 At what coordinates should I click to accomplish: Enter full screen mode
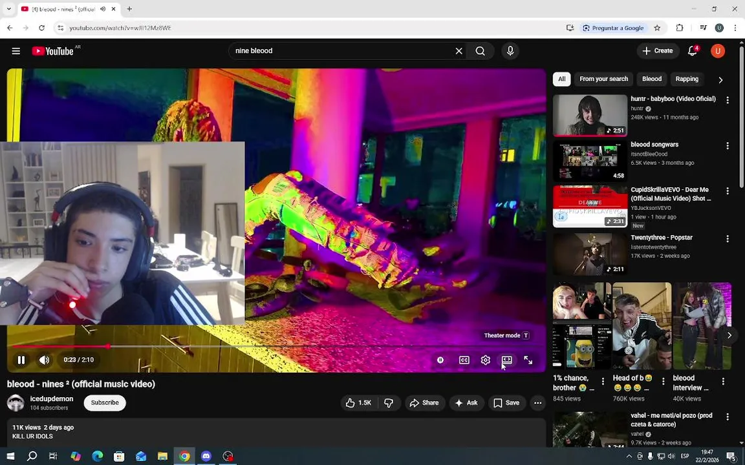(528, 360)
